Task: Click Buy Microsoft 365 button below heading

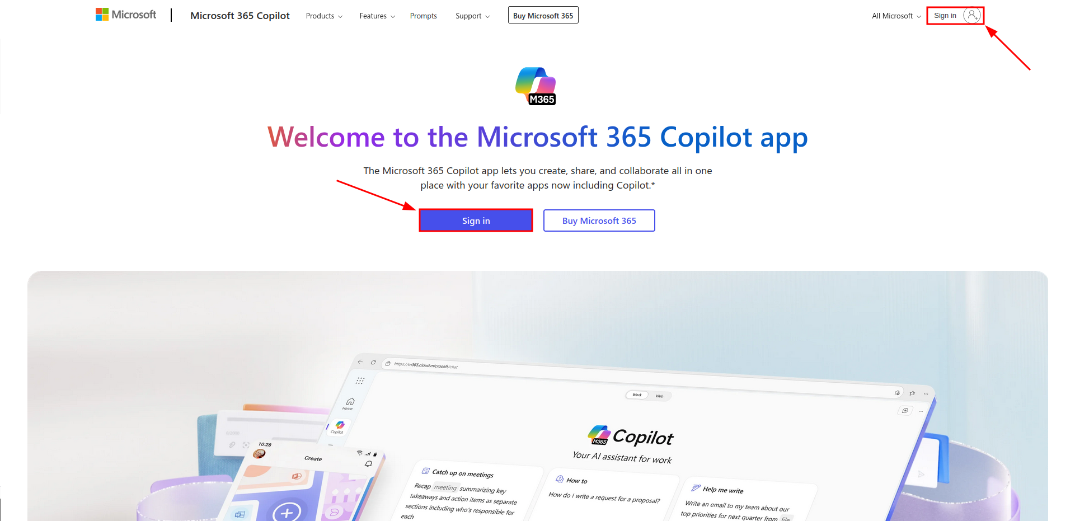Action: [599, 220]
